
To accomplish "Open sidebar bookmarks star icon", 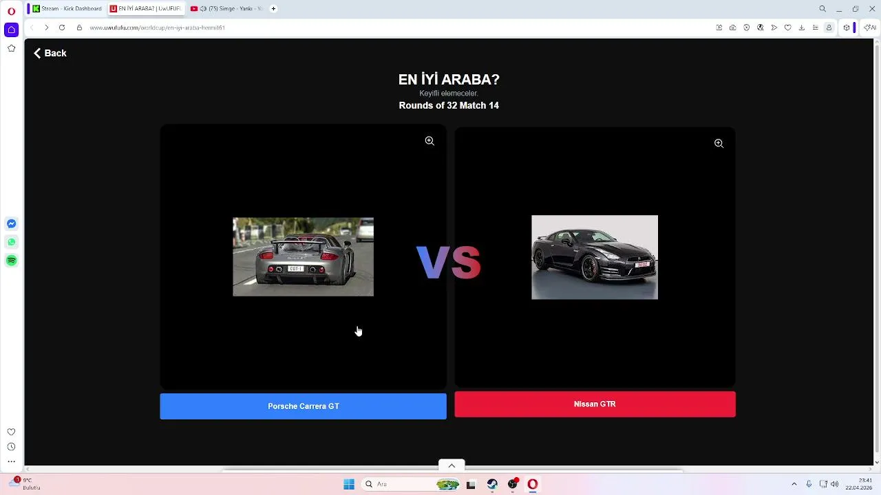I will click(11, 48).
